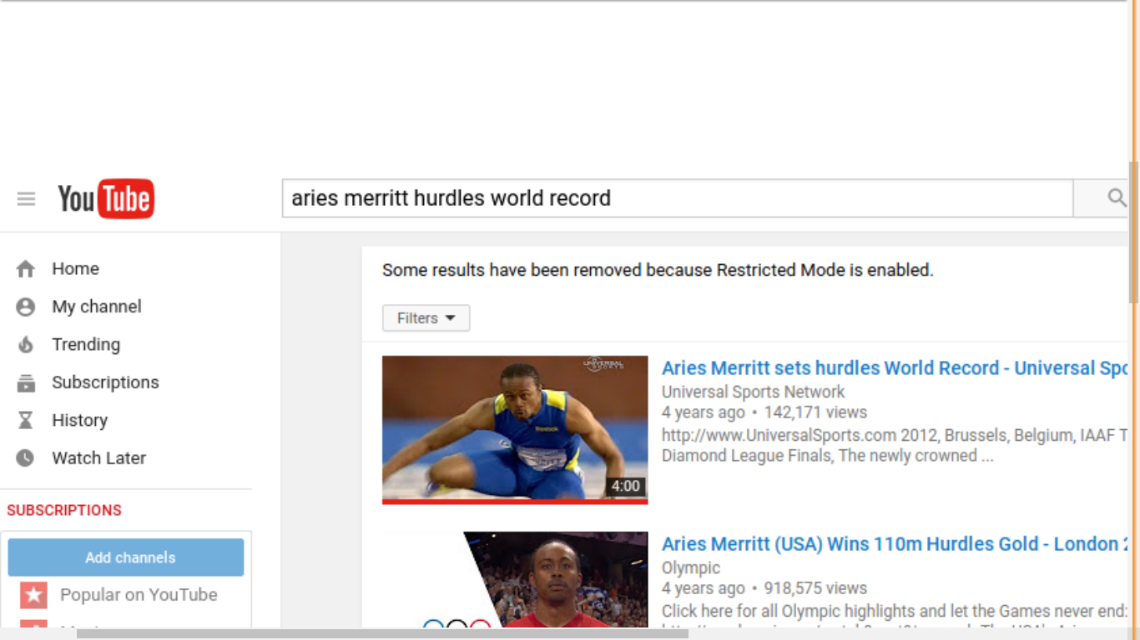1140x640 pixels.
Task: Click the YouTube logo
Action: pyautogui.click(x=106, y=198)
